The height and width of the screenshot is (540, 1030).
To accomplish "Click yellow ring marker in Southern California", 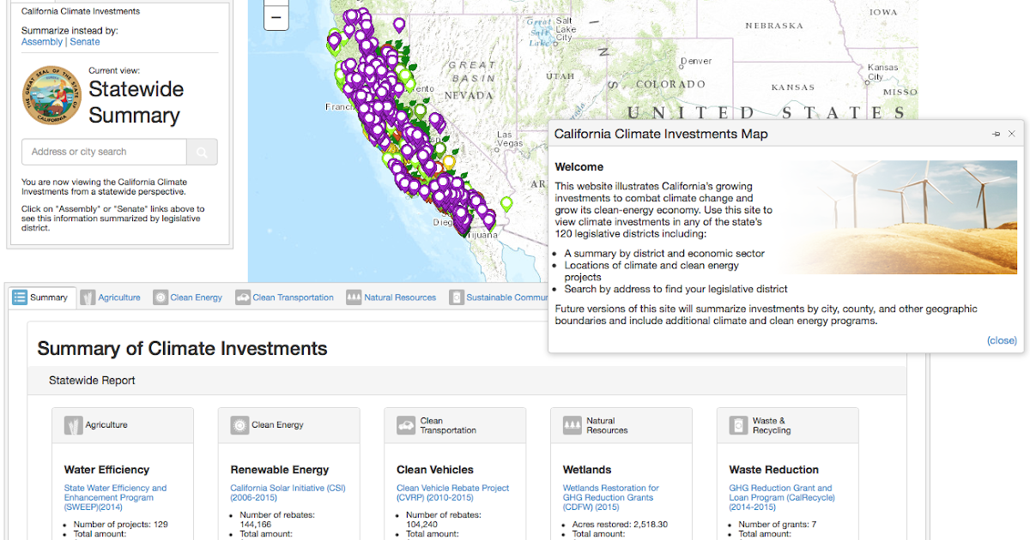I will (448, 162).
